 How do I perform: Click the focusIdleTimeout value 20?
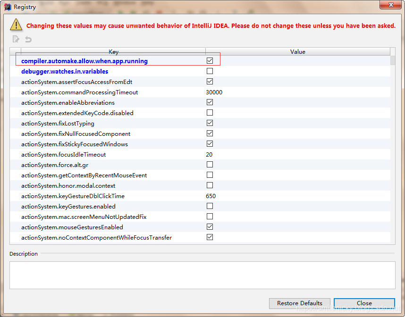pos(209,154)
